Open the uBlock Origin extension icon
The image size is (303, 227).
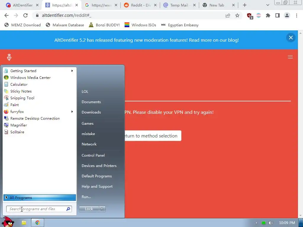pyautogui.click(x=250, y=16)
